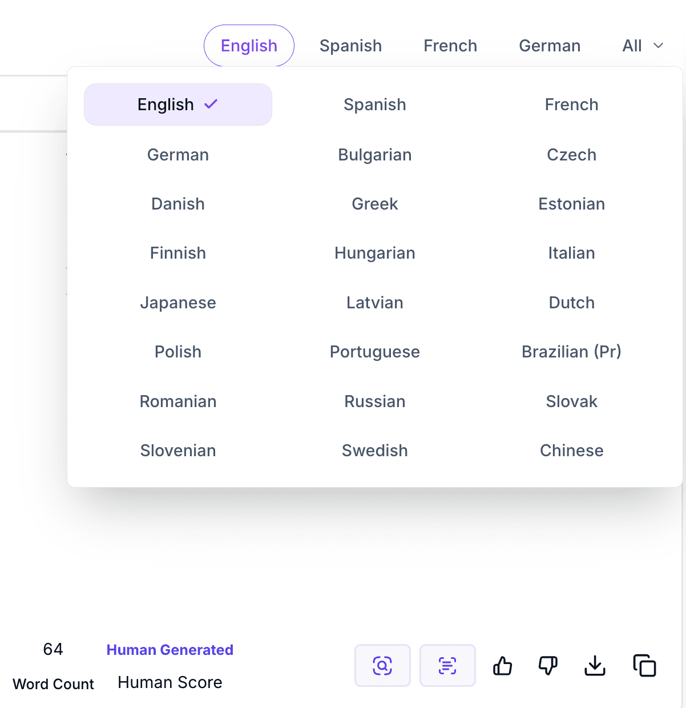Screen dimensions: 686x708
Task: Give a thumbs down rating
Action: [547, 665]
